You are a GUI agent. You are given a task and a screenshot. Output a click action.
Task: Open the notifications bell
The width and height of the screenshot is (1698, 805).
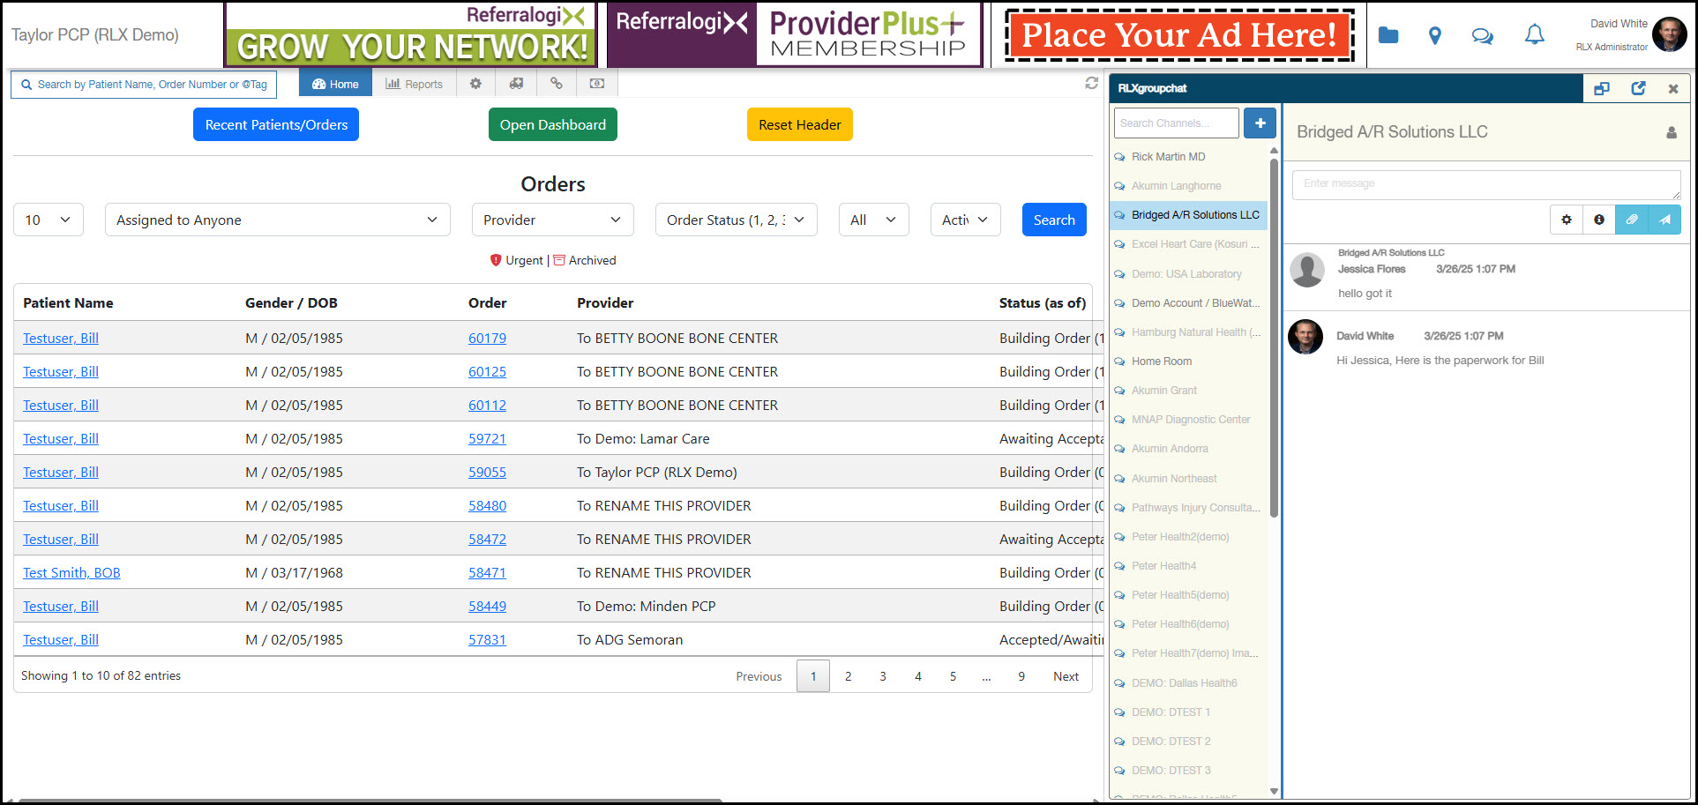[x=1535, y=34]
